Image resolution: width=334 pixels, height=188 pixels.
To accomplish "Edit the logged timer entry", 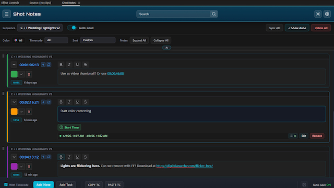I will point(304,136).
